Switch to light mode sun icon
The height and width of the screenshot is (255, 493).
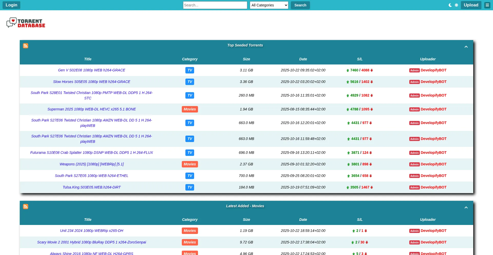456,5
